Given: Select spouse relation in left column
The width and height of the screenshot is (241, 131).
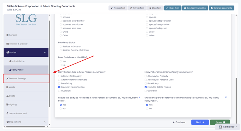Looking at the screenshot, I should [x=61, y=17].
